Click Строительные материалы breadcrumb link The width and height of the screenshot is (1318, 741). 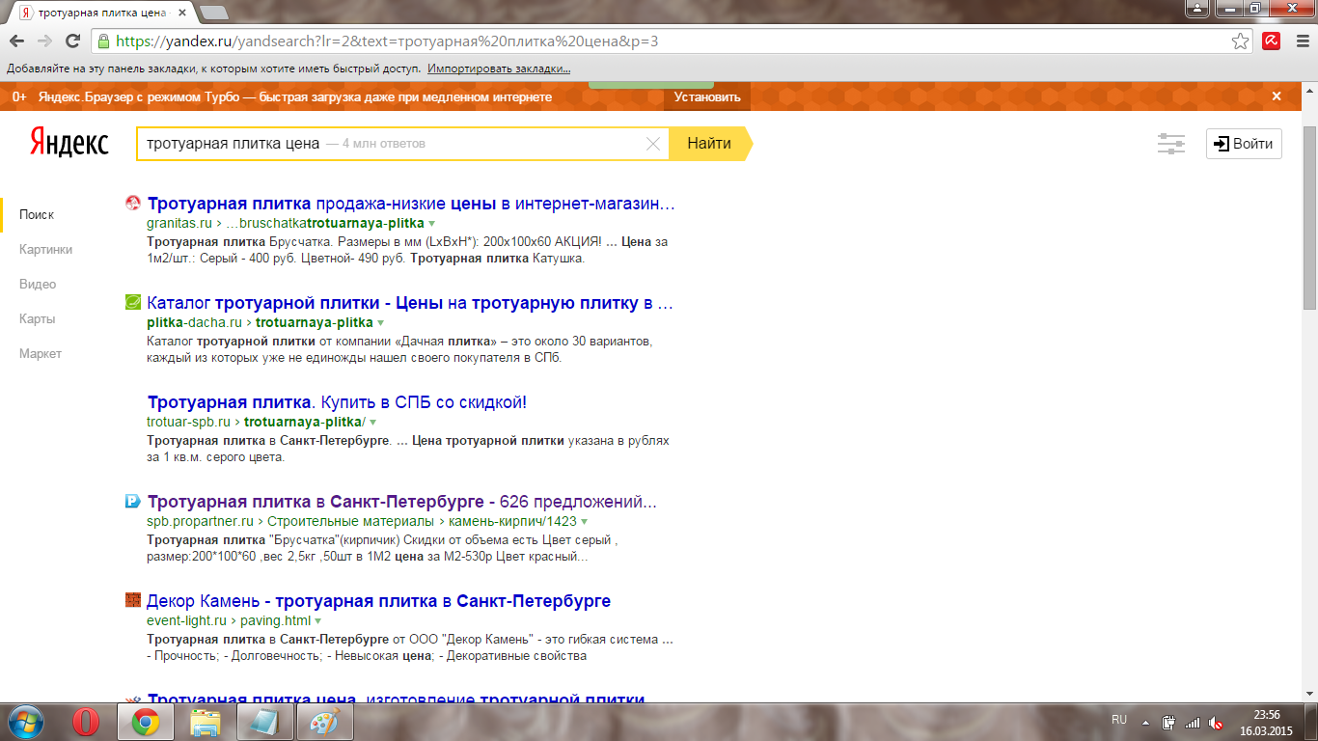(353, 522)
